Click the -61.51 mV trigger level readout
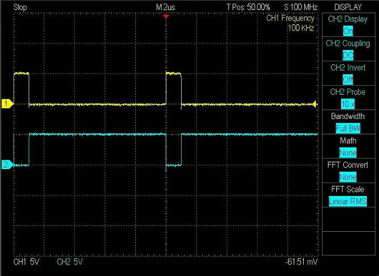This screenshot has height=276, width=379. coord(302,262)
